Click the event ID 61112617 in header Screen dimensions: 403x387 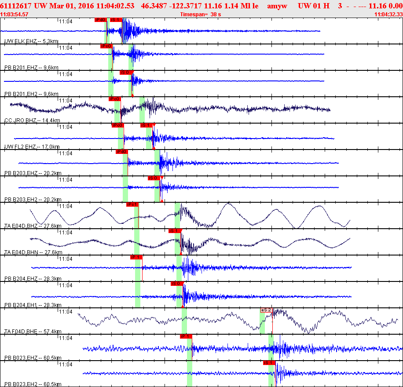[x=16, y=6]
